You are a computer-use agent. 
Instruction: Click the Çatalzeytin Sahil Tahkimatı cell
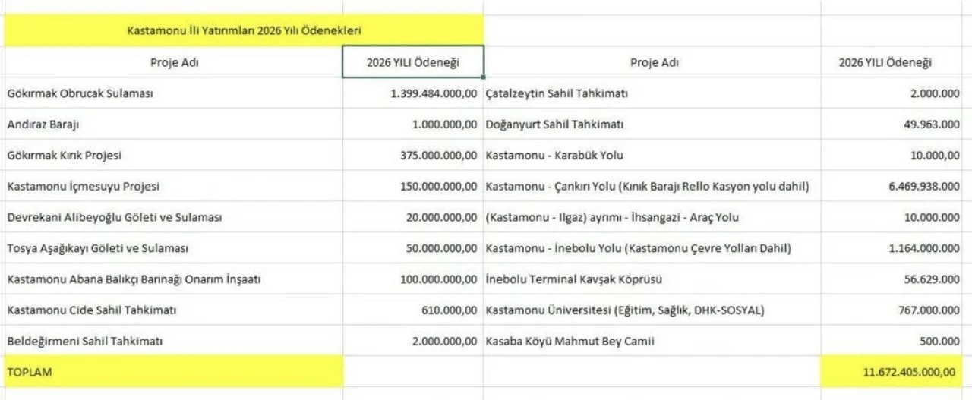click(557, 93)
